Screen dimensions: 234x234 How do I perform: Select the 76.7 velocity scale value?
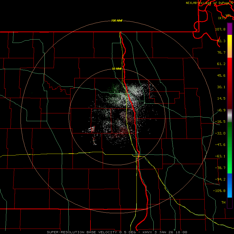pos(221,52)
